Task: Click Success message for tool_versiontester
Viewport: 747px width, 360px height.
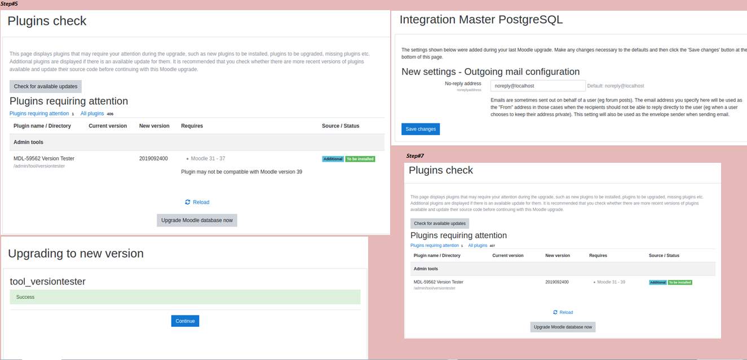Action: (x=185, y=297)
